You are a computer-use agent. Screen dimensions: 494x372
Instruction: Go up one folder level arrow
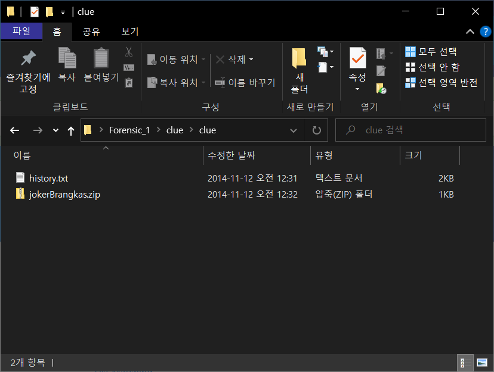[x=71, y=131]
